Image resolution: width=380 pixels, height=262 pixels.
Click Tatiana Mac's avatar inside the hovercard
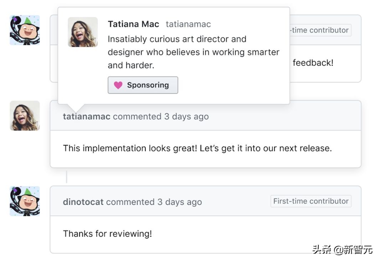click(x=83, y=32)
